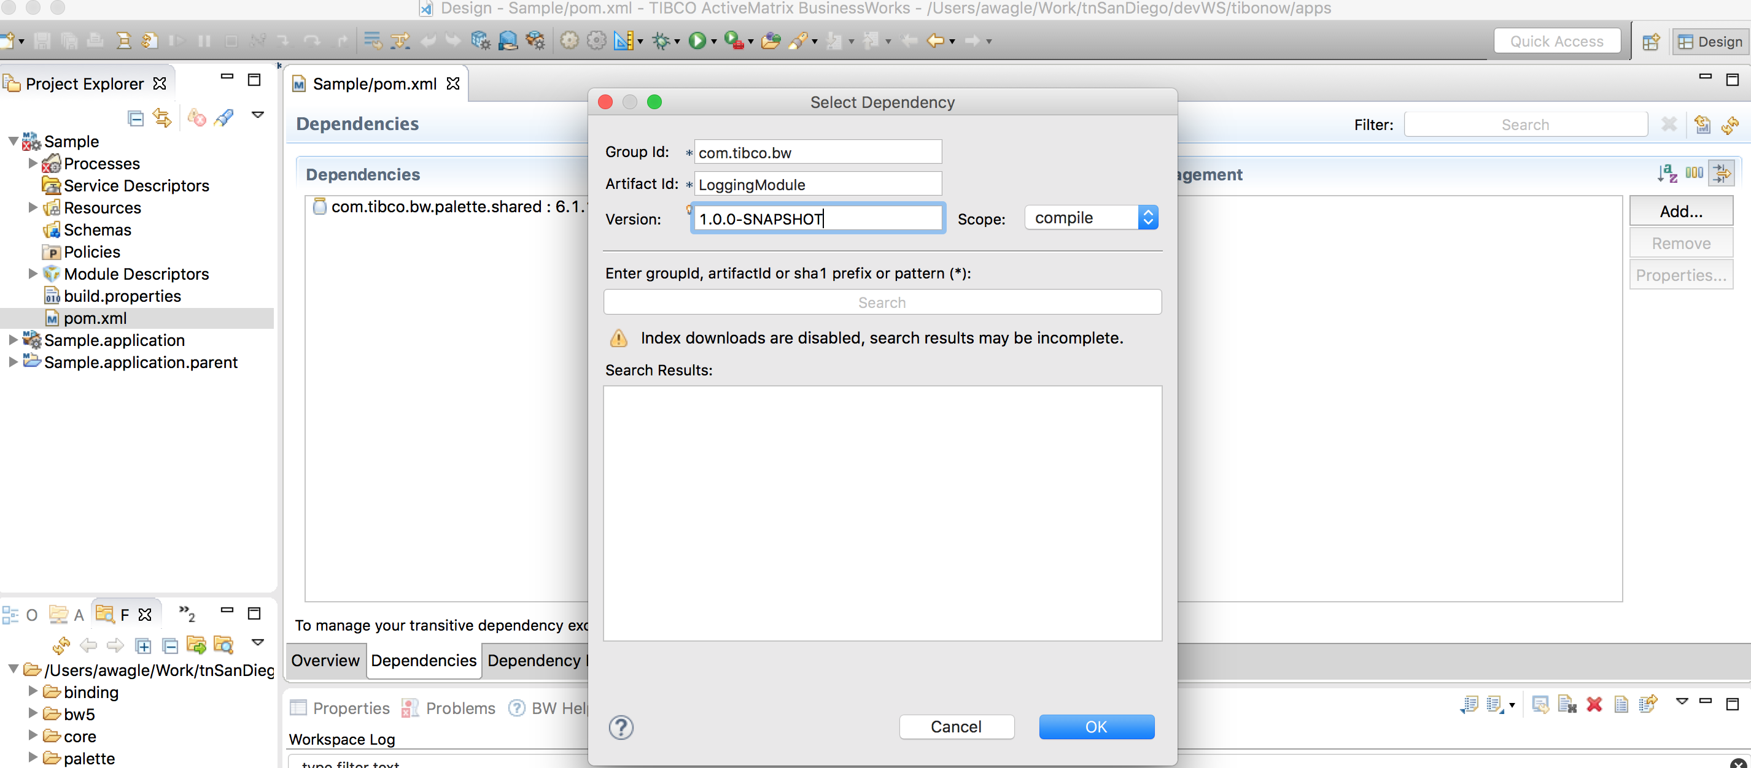1751x768 pixels.
Task: Open the Problems view tab
Action: point(449,708)
